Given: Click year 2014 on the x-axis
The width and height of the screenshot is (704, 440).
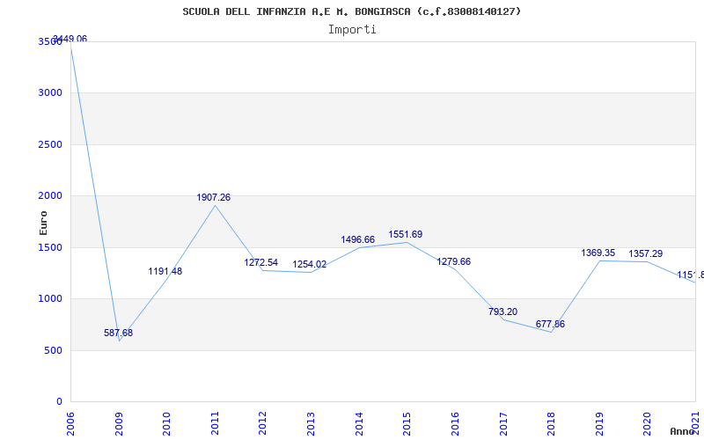Looking at the screenshot, I should 359,423.
